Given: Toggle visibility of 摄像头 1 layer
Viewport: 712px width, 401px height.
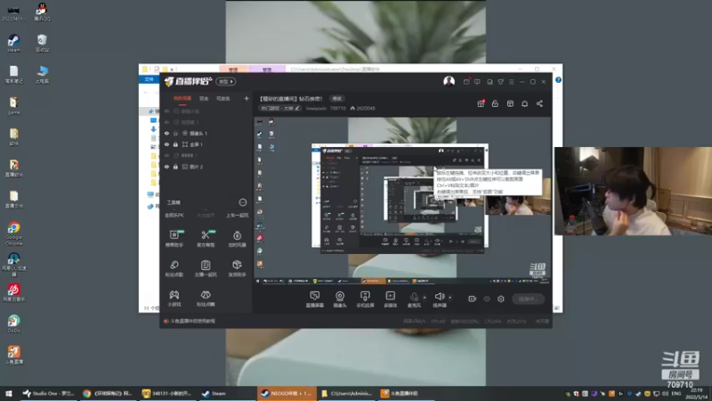Looking at the screenshot, I should (166, 133).
